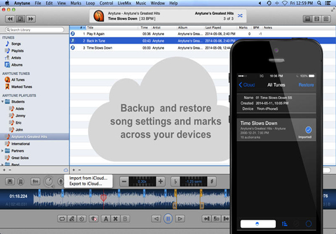The image size is (336, 234).
Task: Click the Spotlight search icon in menu bar
Action: pyautogui.click(x=319, y=3)
